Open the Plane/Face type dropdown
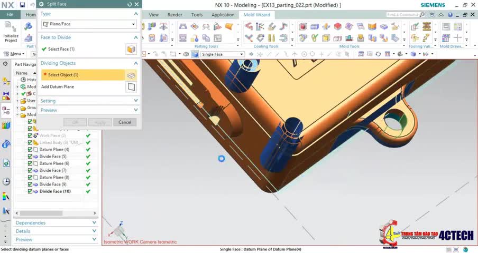This screenshot has height=253, width=478. click(x=89, y=24)
